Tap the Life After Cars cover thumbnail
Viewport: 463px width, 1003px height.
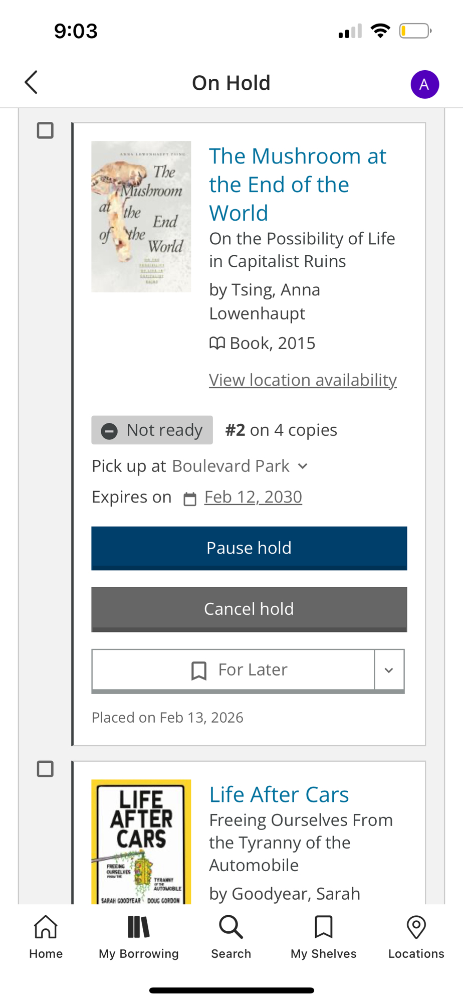click(141, 842)
